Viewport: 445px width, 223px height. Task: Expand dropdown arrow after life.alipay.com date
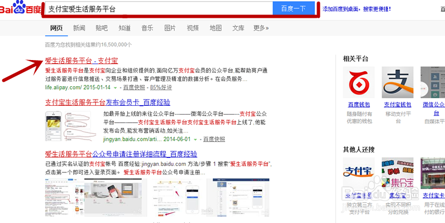coord(115,88)
